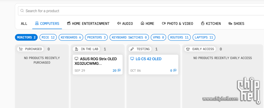
Task: Open the Kitchen category tab
Action: coord(211,23)
